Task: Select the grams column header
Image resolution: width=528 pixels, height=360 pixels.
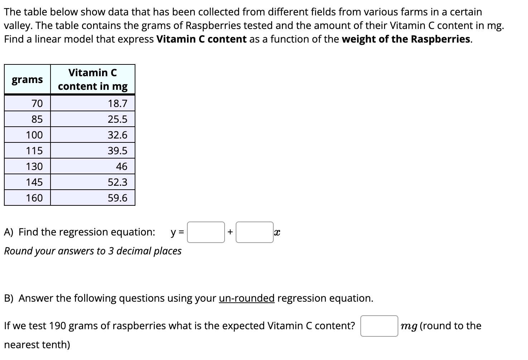Action: coord(27,79)
